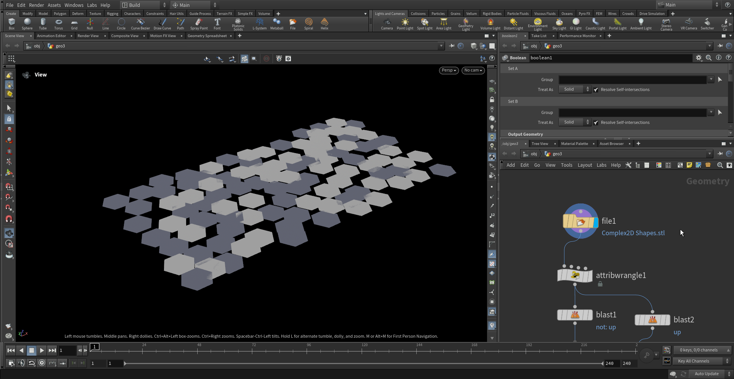The width and height of the screenshot is (734, 379).
Task: Open the No cam camera dropdown
Action: 473,70
